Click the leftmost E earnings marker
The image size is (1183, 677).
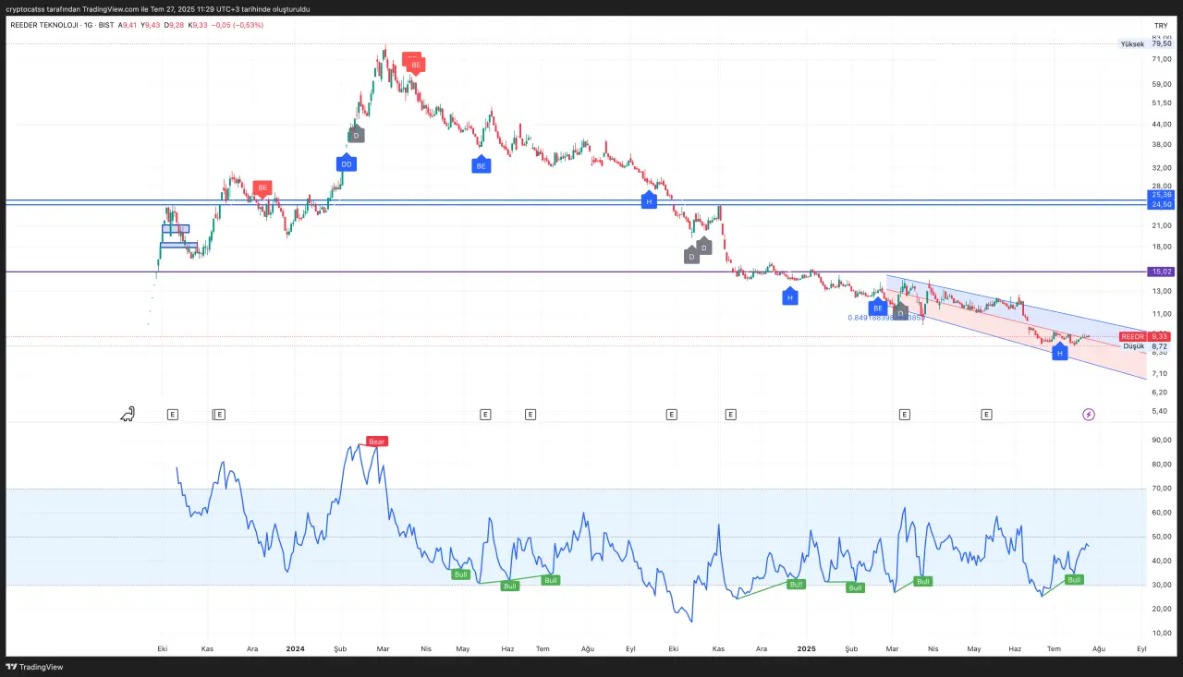pyautogui.click(x=172, y=415)
